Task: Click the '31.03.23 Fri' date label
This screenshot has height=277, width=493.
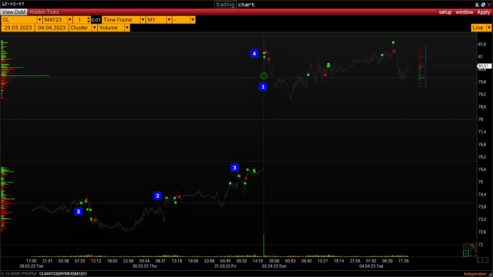Action: point(225,266)
